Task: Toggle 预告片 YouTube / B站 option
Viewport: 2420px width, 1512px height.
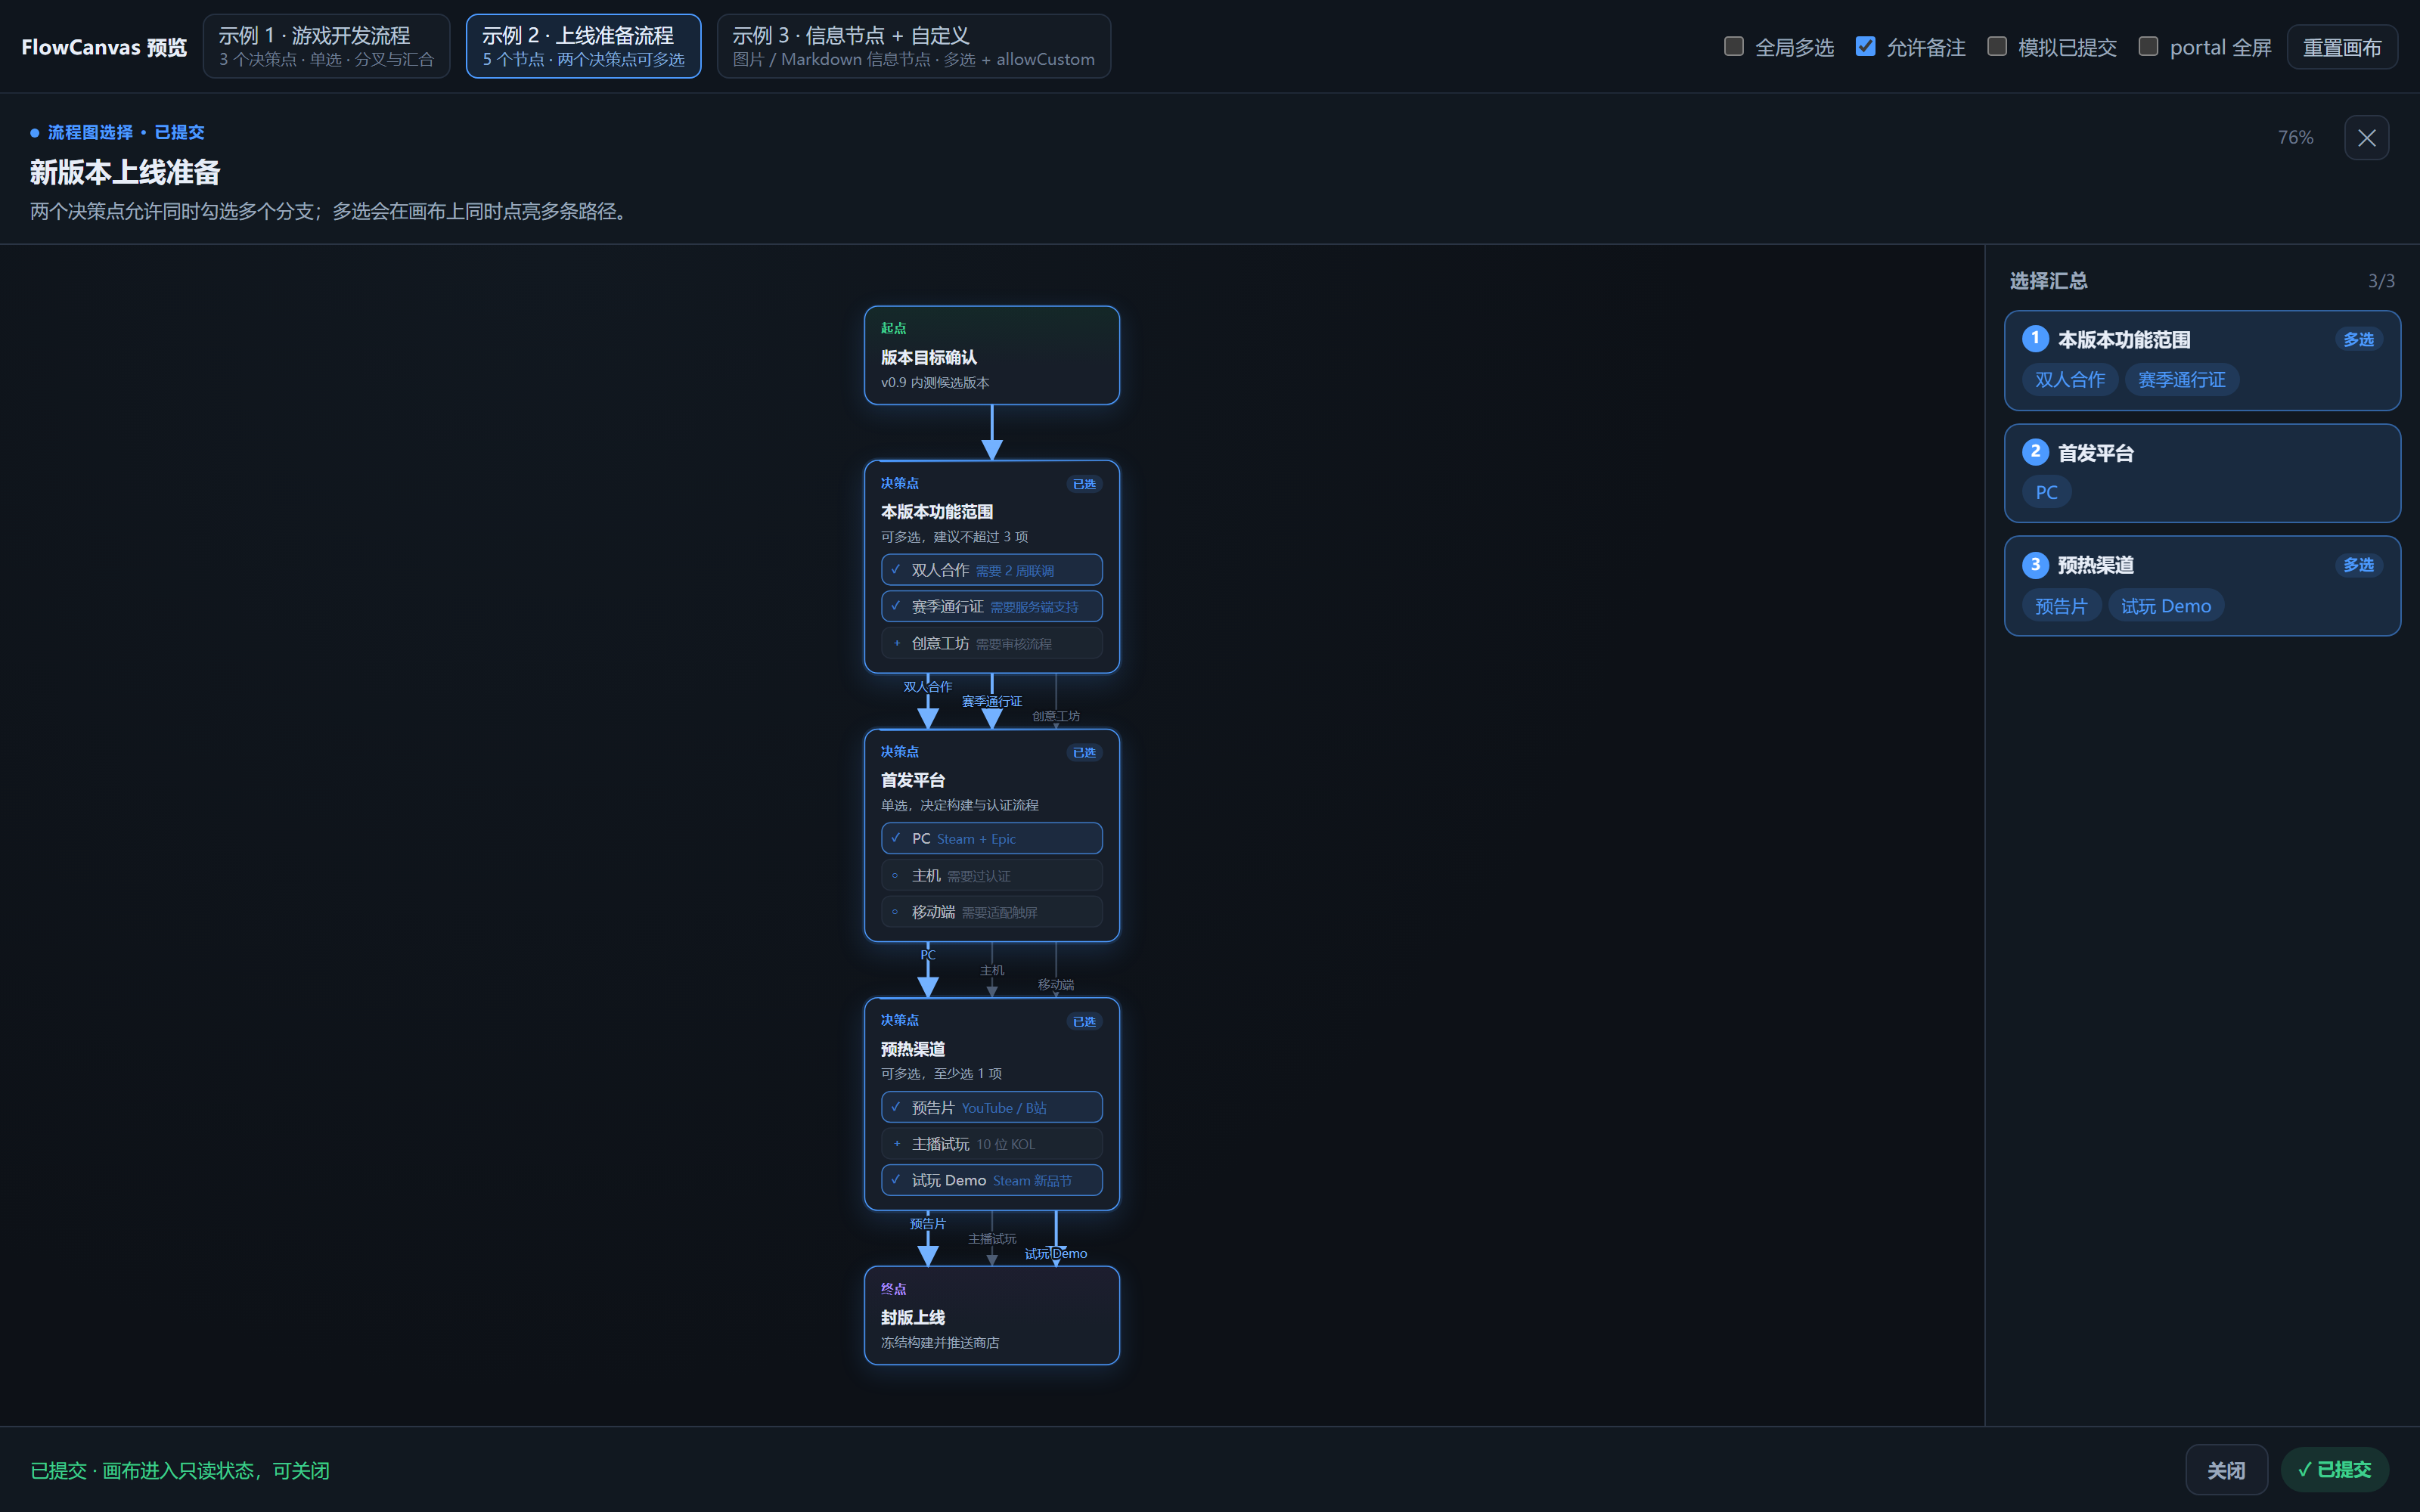Action: tap(991, 1107)
